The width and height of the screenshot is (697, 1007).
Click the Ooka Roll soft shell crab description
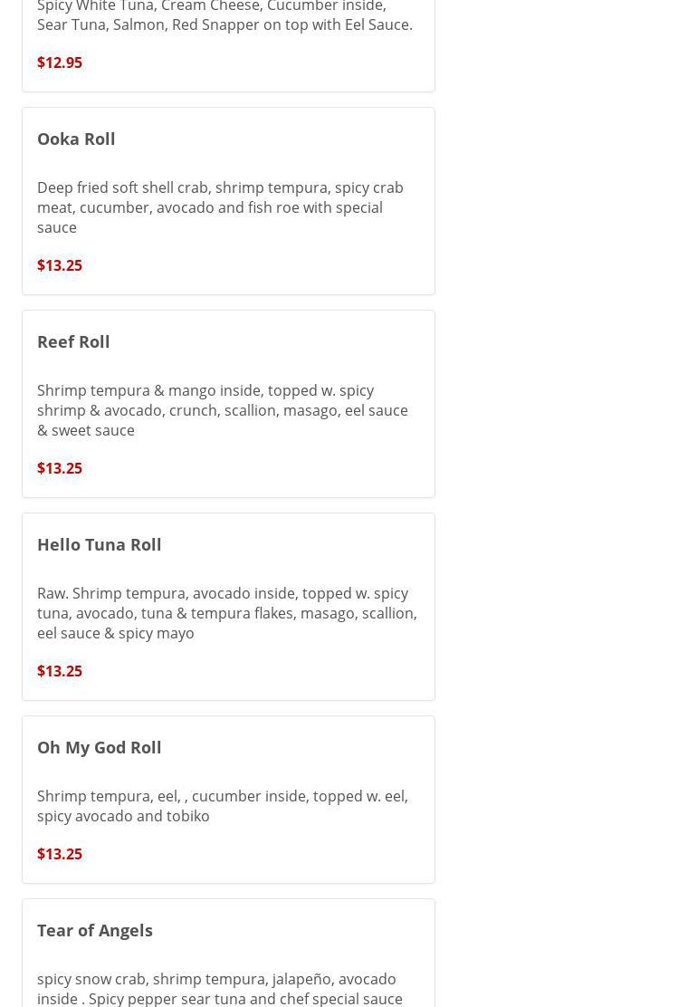click(x=220, y=207)
